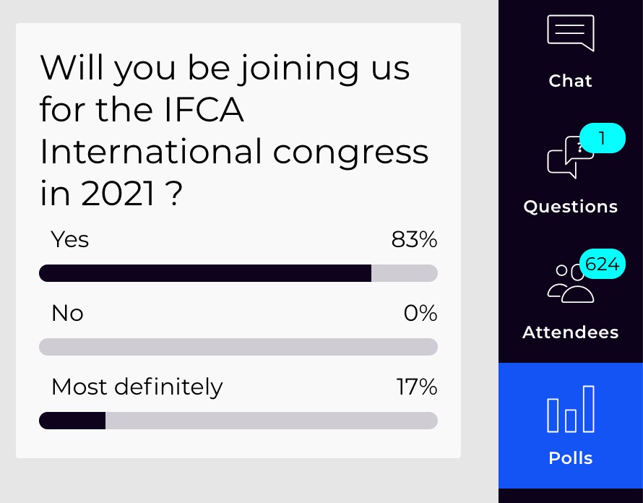Open the Questions bubbles icon
This screenshot has height=503, width=643.
[571, 157]
